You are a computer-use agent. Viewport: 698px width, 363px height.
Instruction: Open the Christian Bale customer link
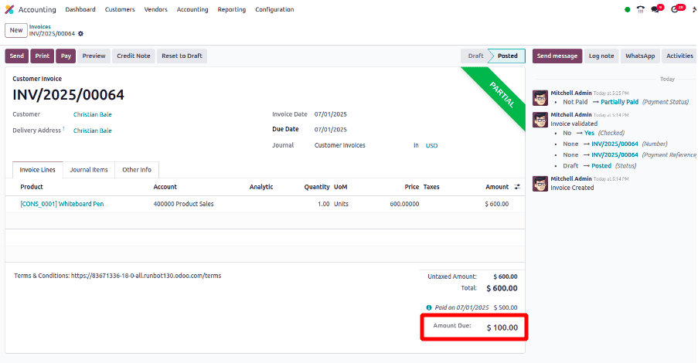click(x=92, y=114)
